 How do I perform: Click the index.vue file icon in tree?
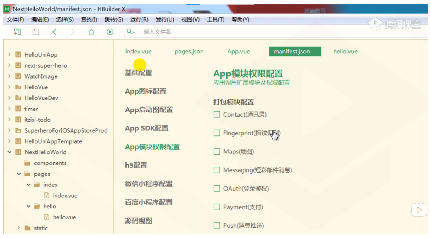[46, 195]
